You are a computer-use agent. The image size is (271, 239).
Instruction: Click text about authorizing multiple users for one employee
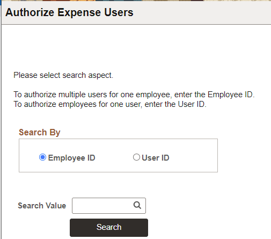click(x=134, y=95)
